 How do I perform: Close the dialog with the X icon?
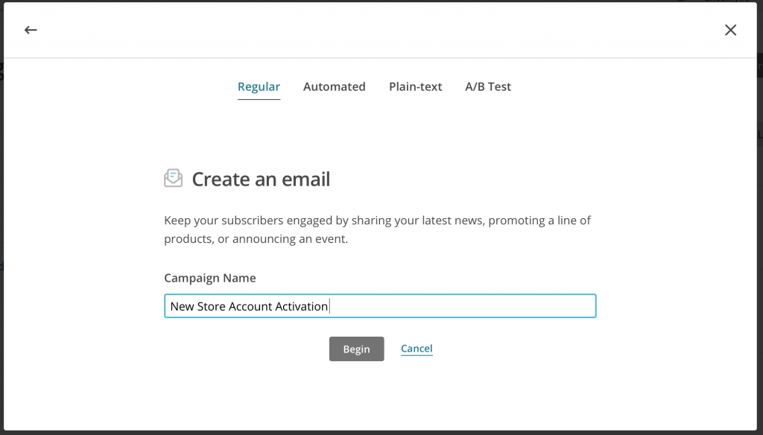[730, 30]
